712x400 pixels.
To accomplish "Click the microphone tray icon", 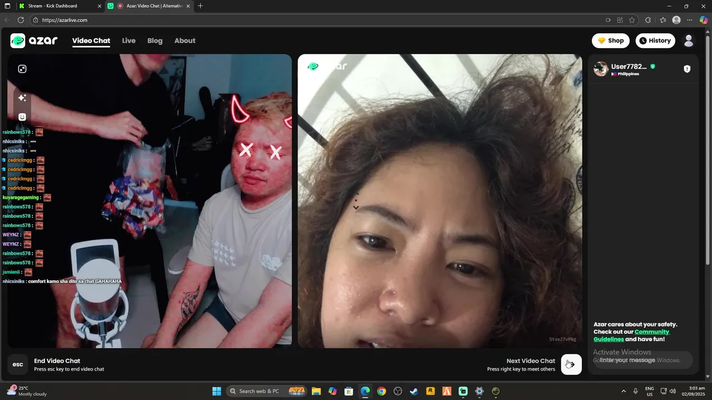I will point(635,391).
